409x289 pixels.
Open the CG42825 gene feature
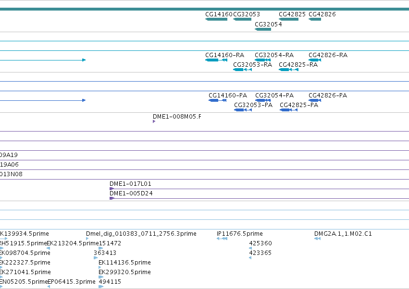tap(288, 19)
